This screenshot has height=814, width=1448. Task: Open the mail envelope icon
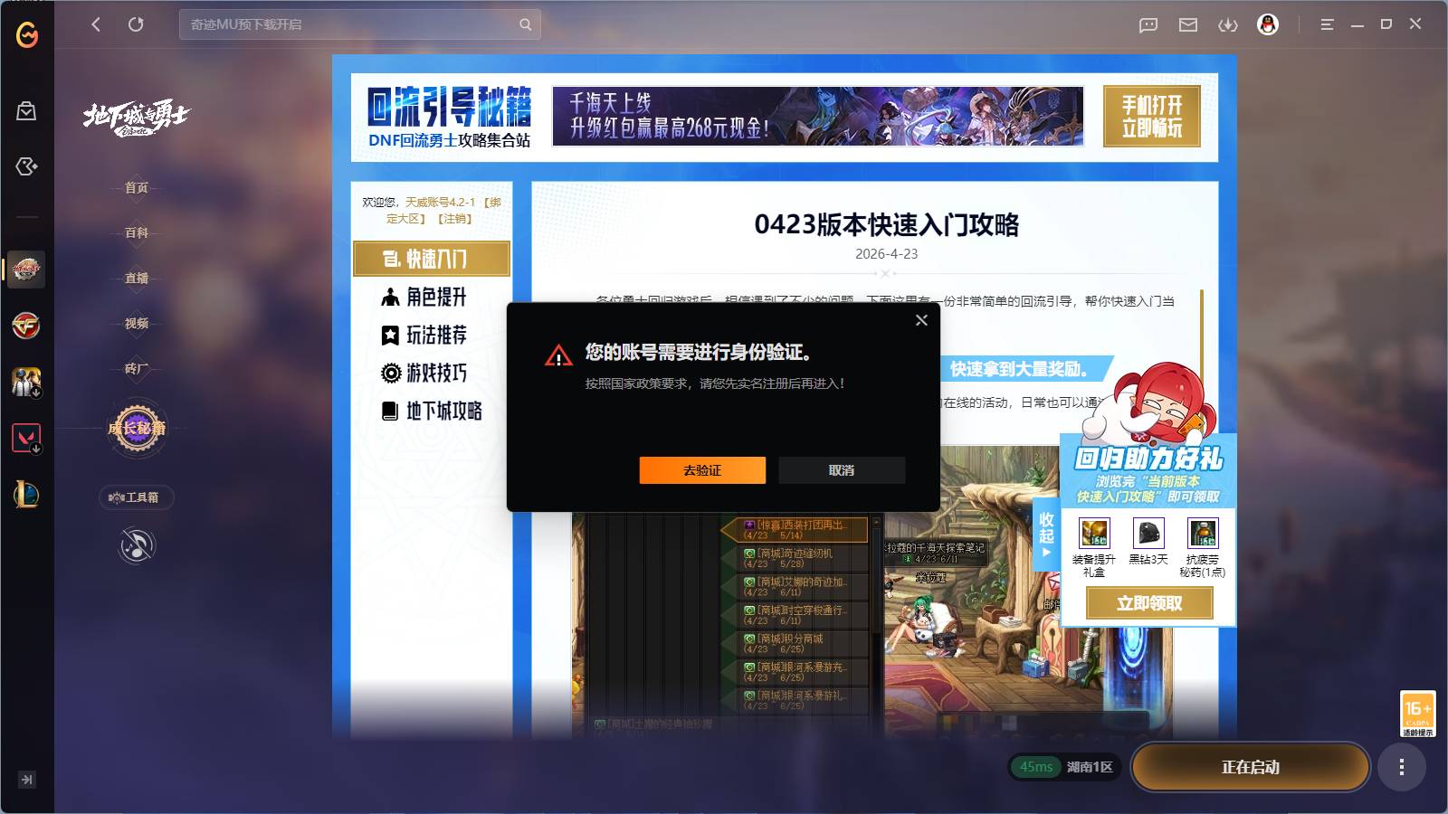tap(1188, 25)
